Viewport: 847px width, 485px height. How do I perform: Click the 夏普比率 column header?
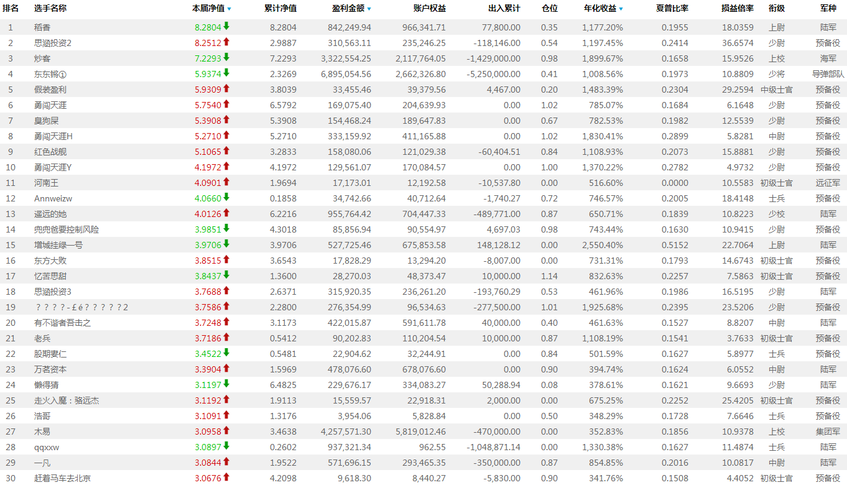672,9
